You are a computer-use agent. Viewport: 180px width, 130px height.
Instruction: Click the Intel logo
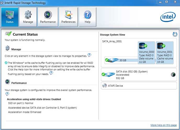168,17
